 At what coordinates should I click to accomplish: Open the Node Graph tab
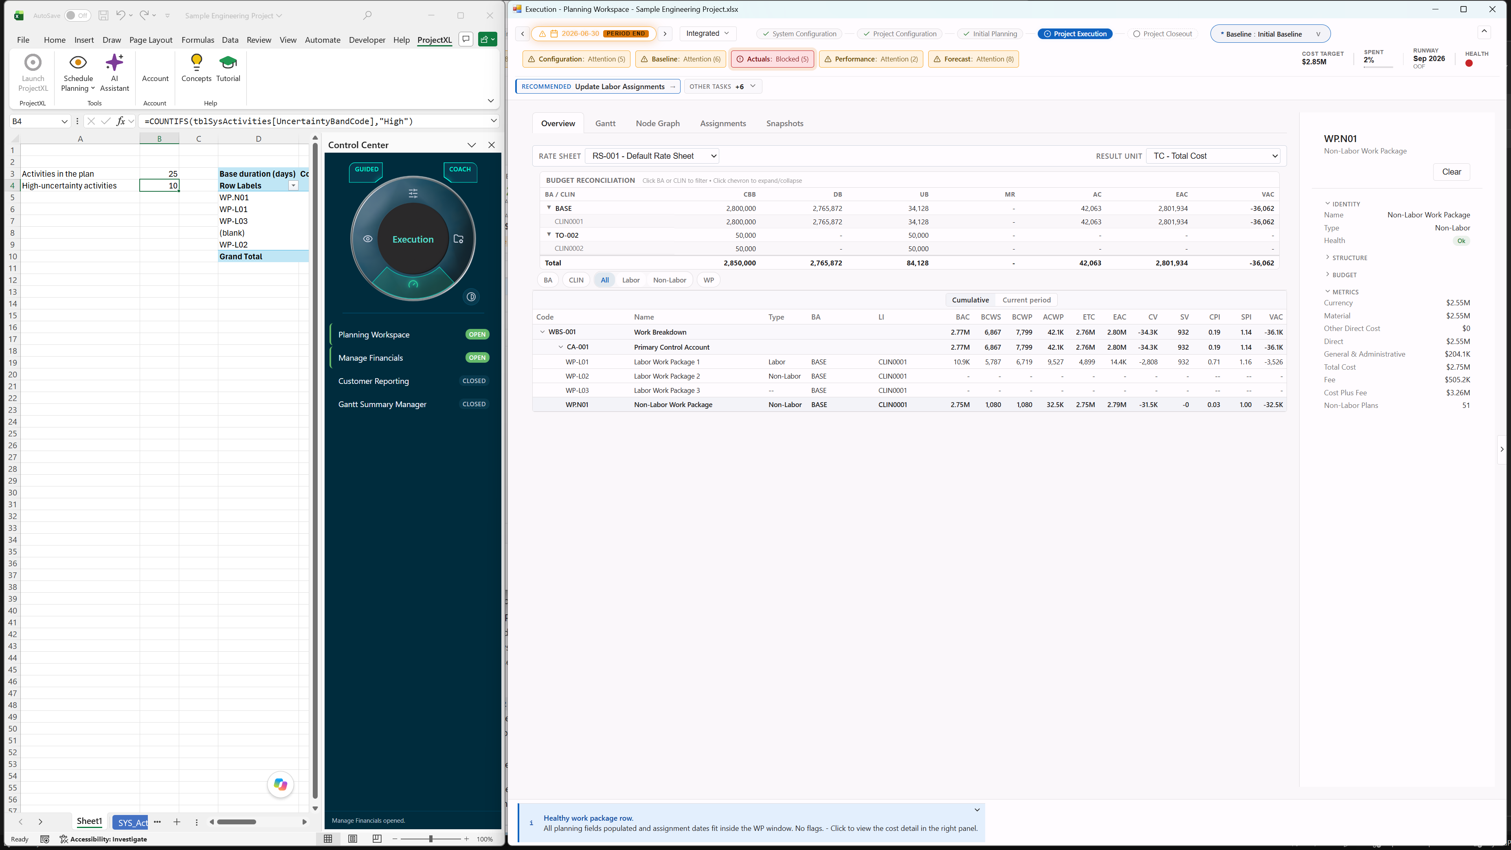657,124
